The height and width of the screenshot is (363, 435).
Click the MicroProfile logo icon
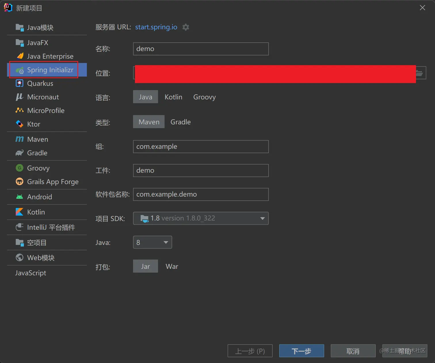pos(20,110)
